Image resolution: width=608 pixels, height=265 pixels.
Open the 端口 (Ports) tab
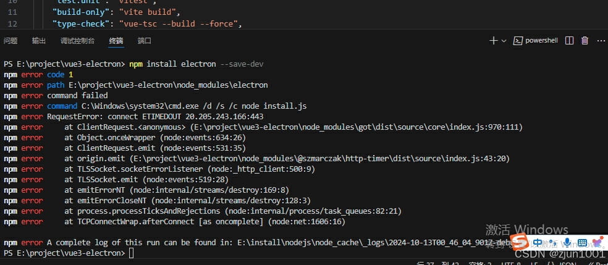(x=144, y=41)
